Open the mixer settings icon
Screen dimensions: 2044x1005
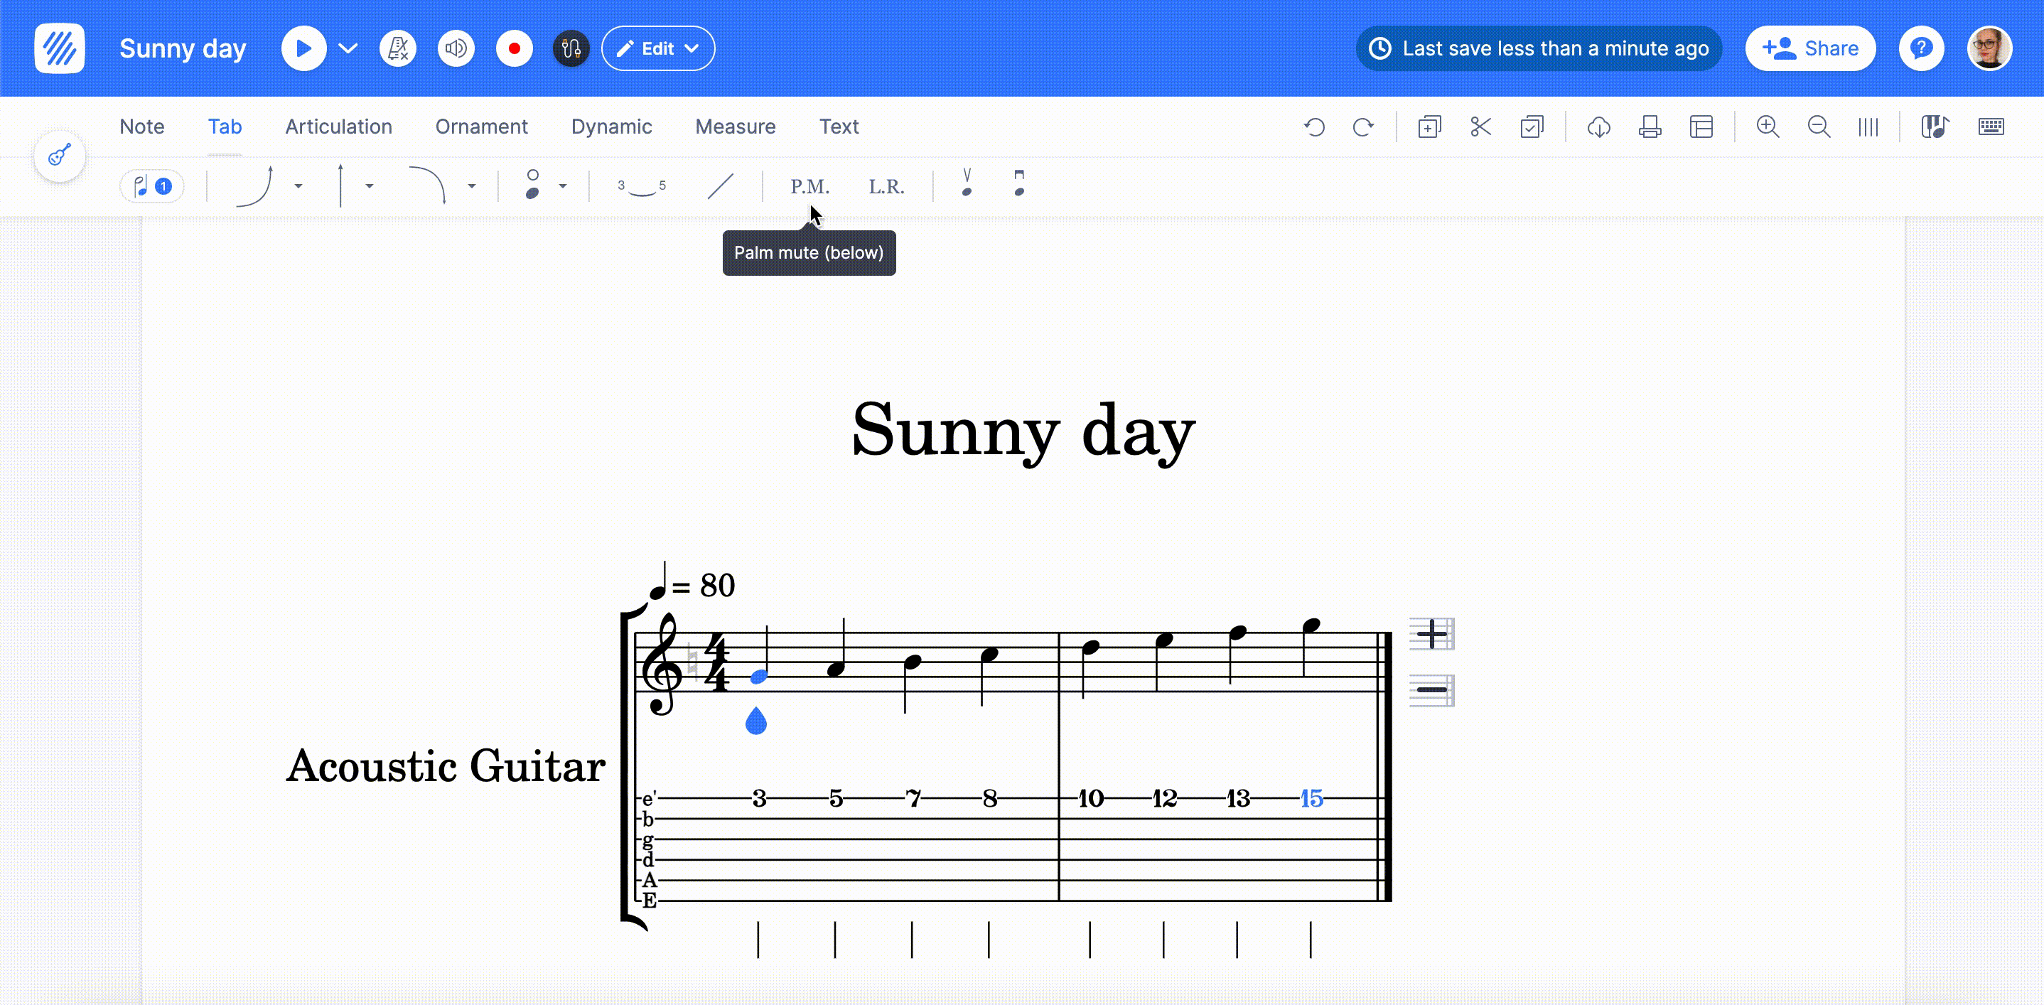click(x=571, y=48)
